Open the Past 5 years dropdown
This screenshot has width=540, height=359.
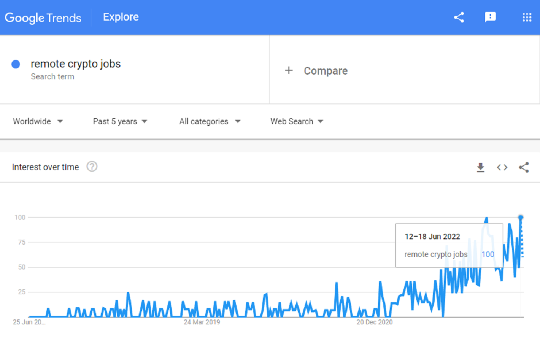coord(120,121)
